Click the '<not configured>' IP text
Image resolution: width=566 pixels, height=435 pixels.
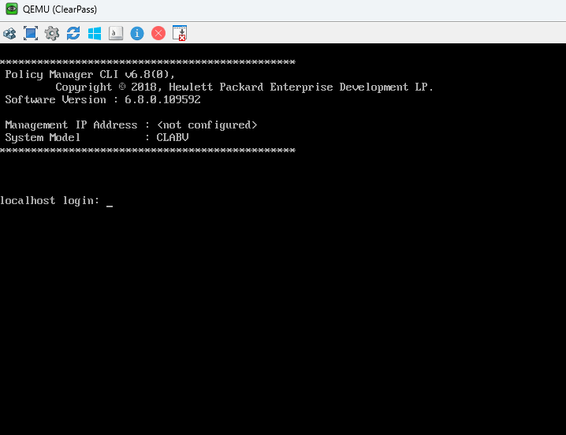(x=207, y=125)
